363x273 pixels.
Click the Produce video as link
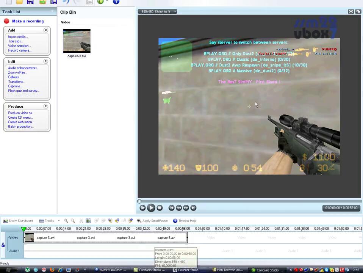click(21, 113)
